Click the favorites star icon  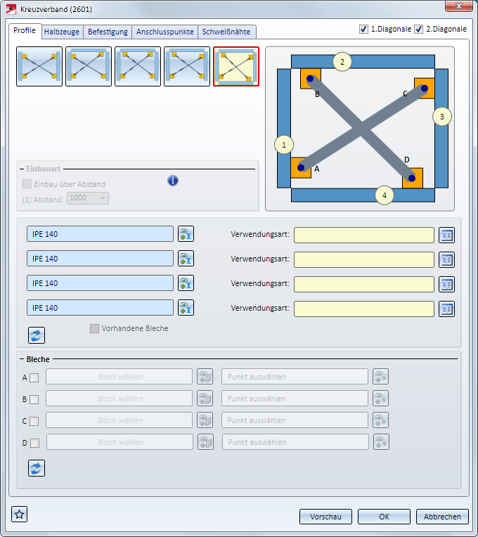pyautogui.click(x=19, y=515)
